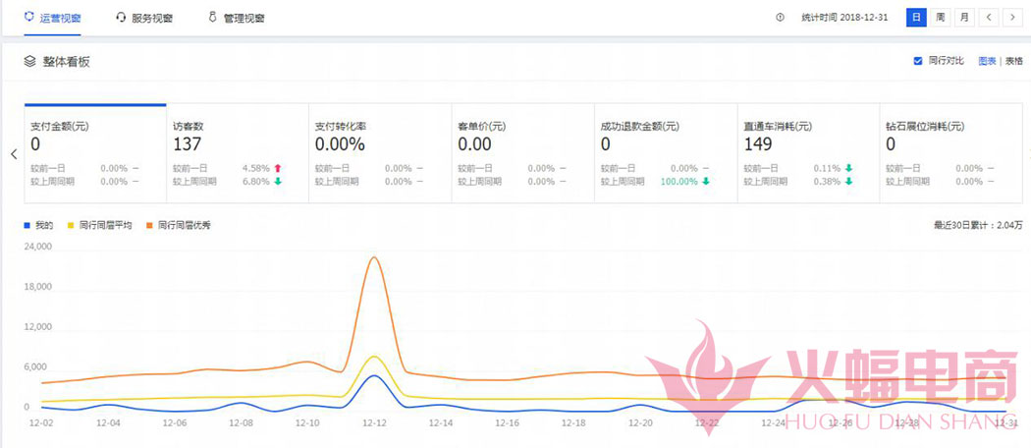Image resolution: width=1031 pixels, height=448 pixels.
Task: Switch view to 表格
Action: [1013, 61]
